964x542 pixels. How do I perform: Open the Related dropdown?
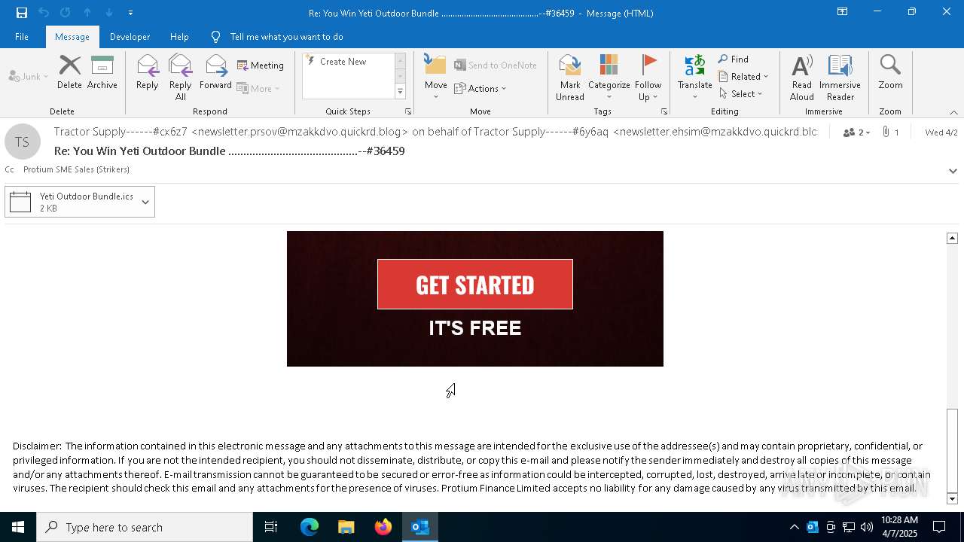[x=743, y=76]
